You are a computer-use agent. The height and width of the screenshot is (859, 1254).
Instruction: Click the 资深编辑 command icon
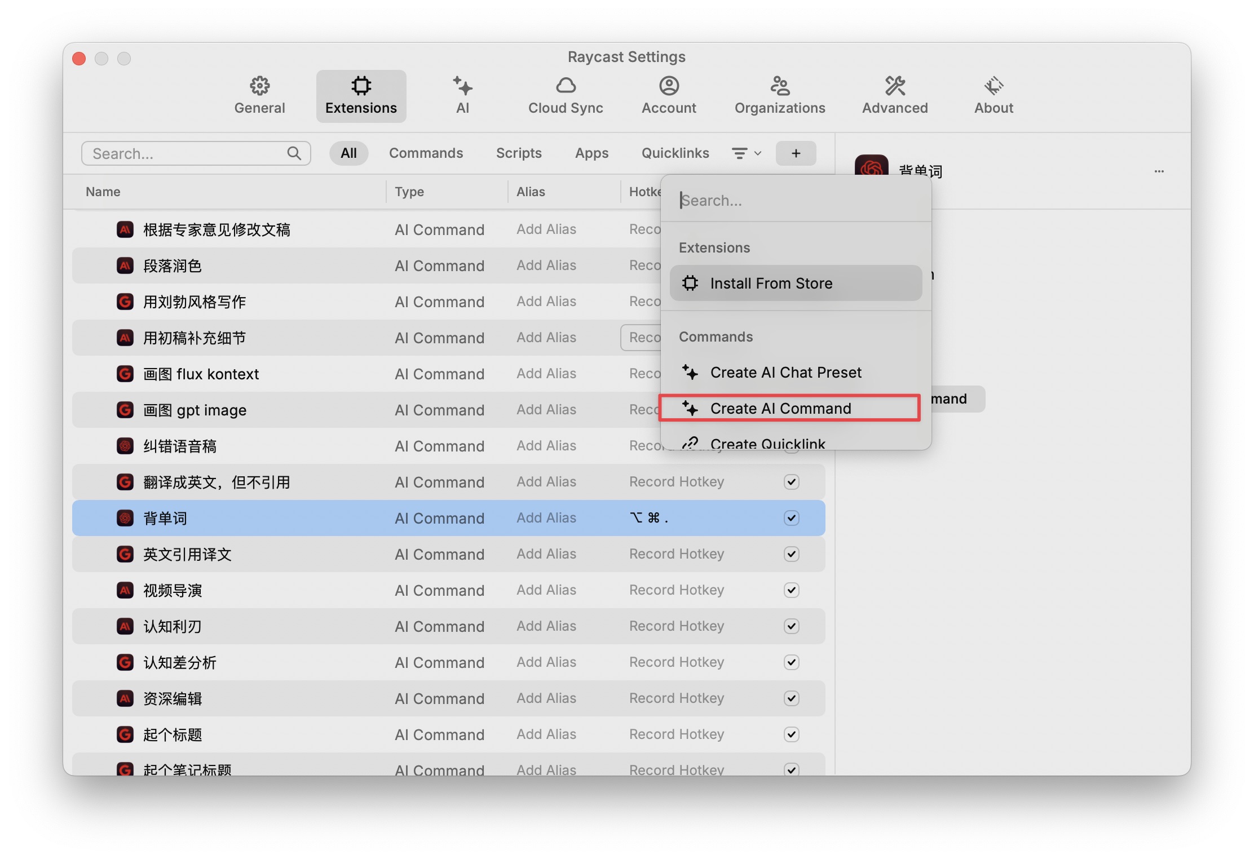[125, 698]
